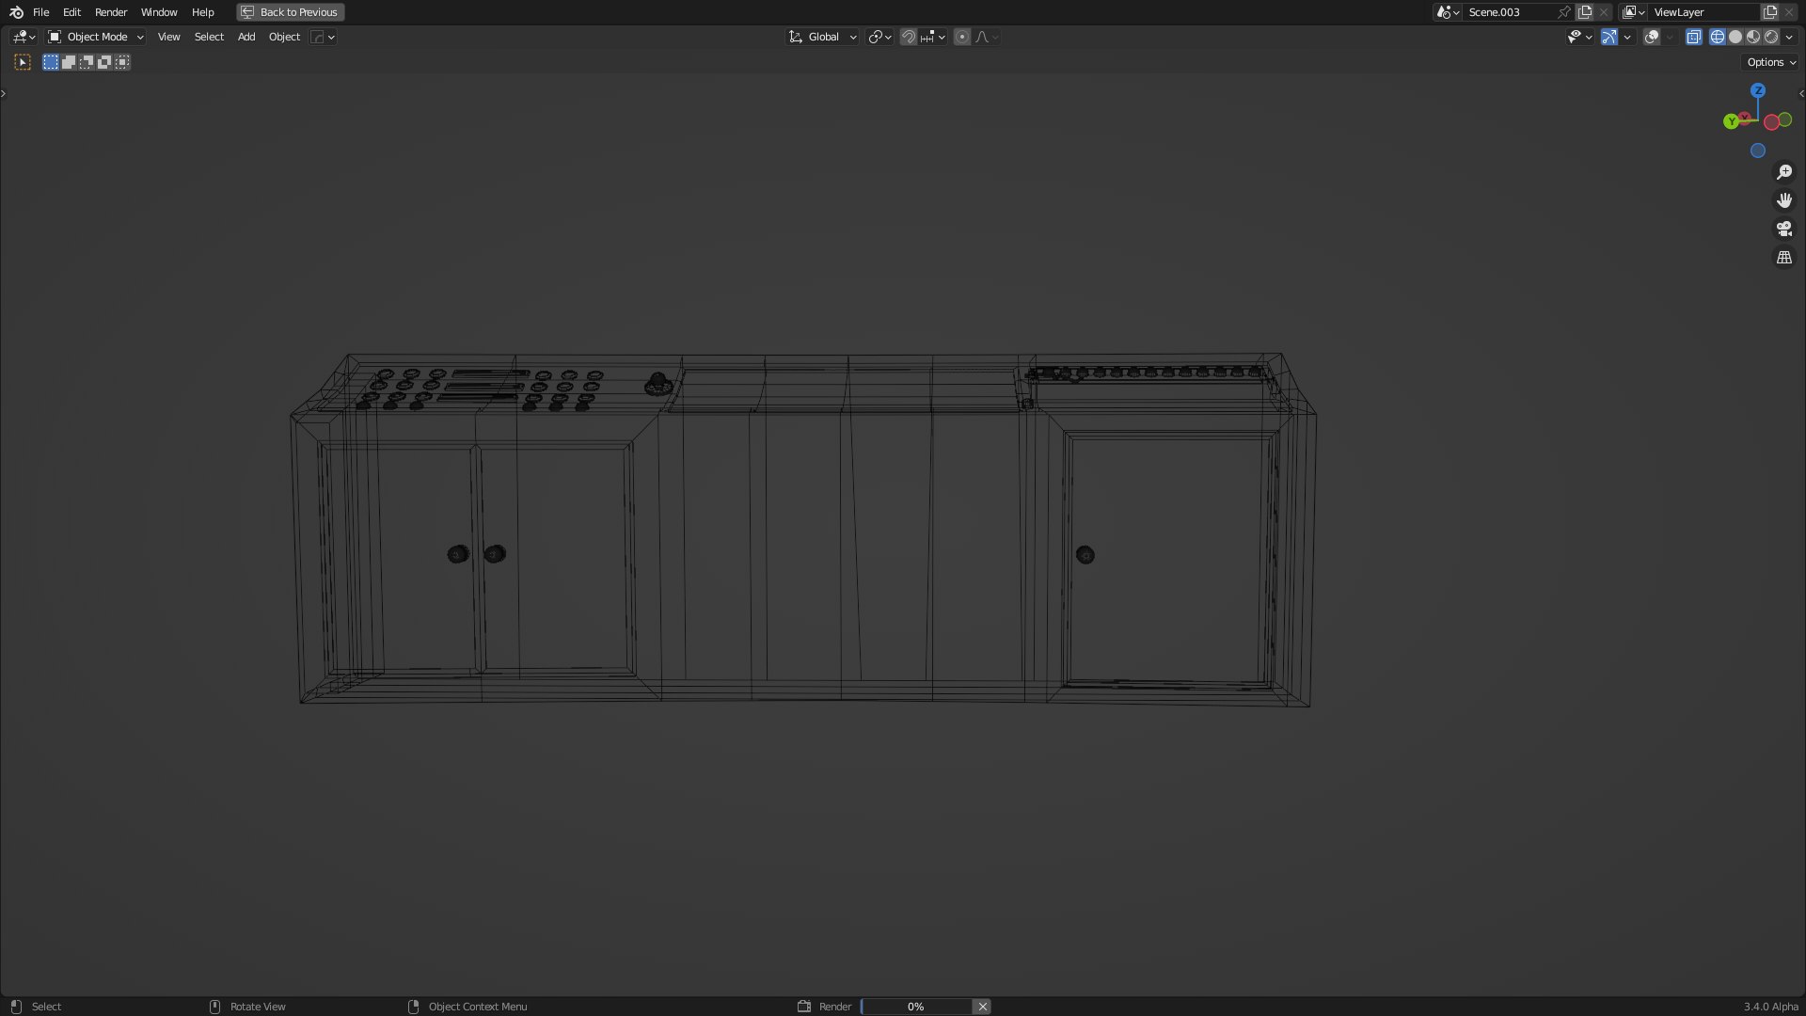
Task: Toggle snapping magnet
Action: point(908,37)
